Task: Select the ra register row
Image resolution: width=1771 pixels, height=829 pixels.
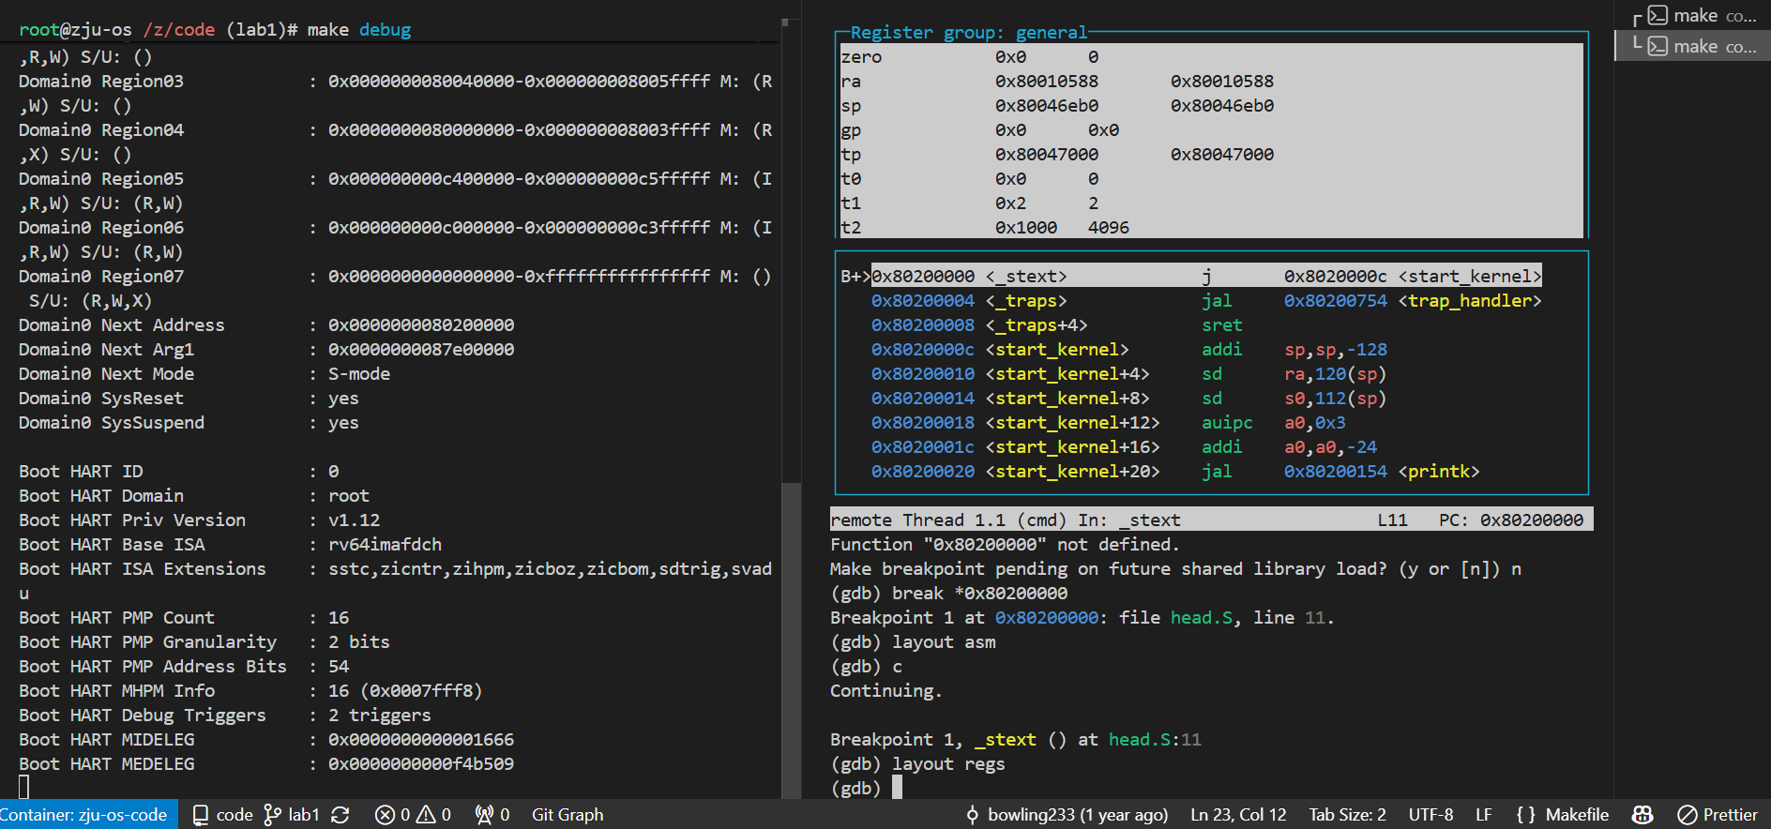Action: 1210,82
